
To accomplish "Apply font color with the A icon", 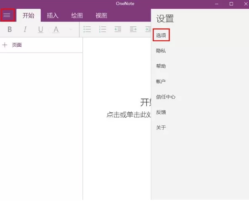I will tap(56, 29).
